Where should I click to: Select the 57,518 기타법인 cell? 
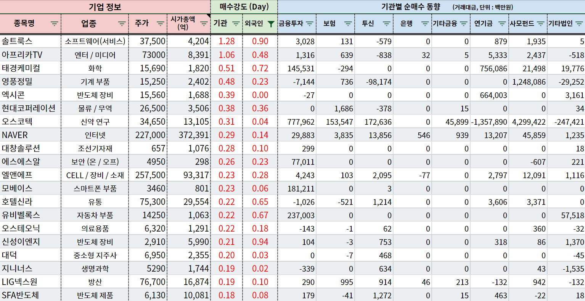coord(566,215)
